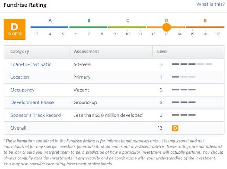Click the small orange D badge in Overall row
The image size is (227, 169).
tap(175, 128)
